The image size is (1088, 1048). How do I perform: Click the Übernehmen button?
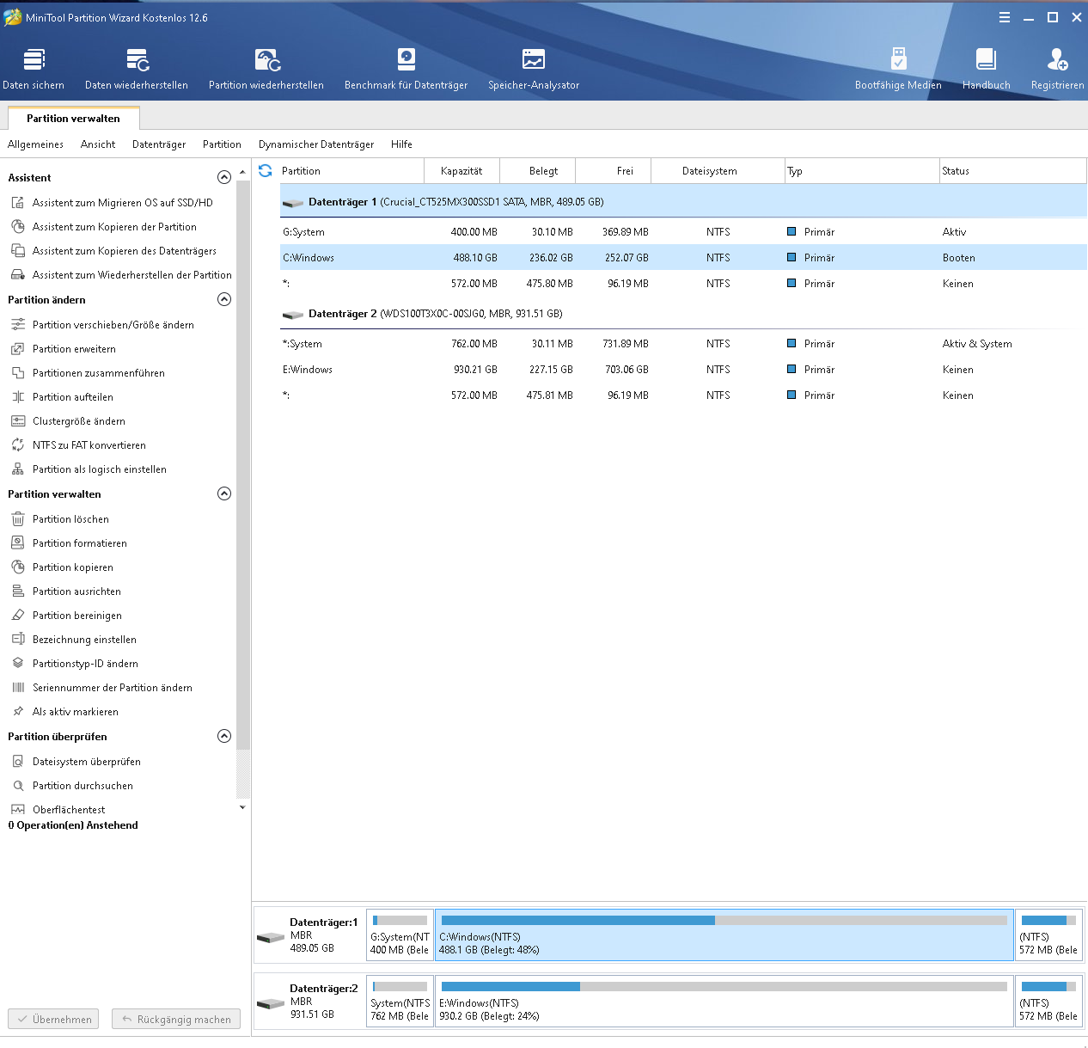[x=53, y=1019]
